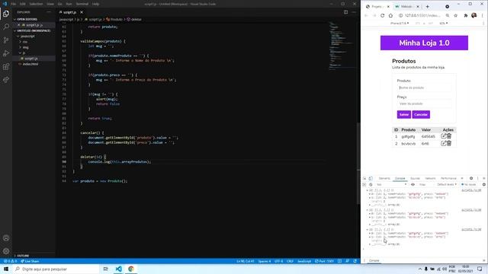Image resolution: width=488 pixels, height=274 pixels.
Task: Open the Extensions view in activity bar
Action: (x=6, y=67)
